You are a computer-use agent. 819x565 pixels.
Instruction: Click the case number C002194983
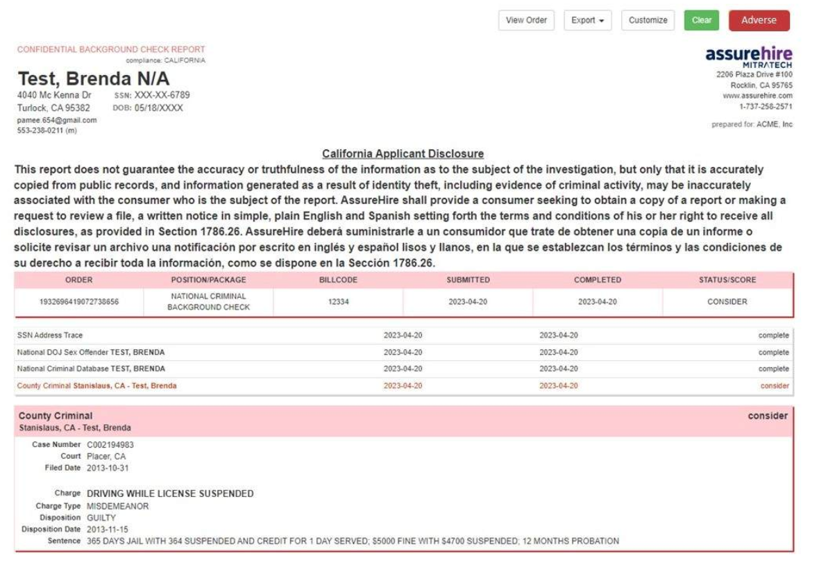pos(110,444)
